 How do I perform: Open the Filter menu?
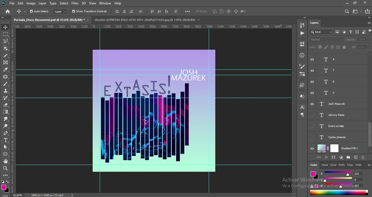point(75,3)
